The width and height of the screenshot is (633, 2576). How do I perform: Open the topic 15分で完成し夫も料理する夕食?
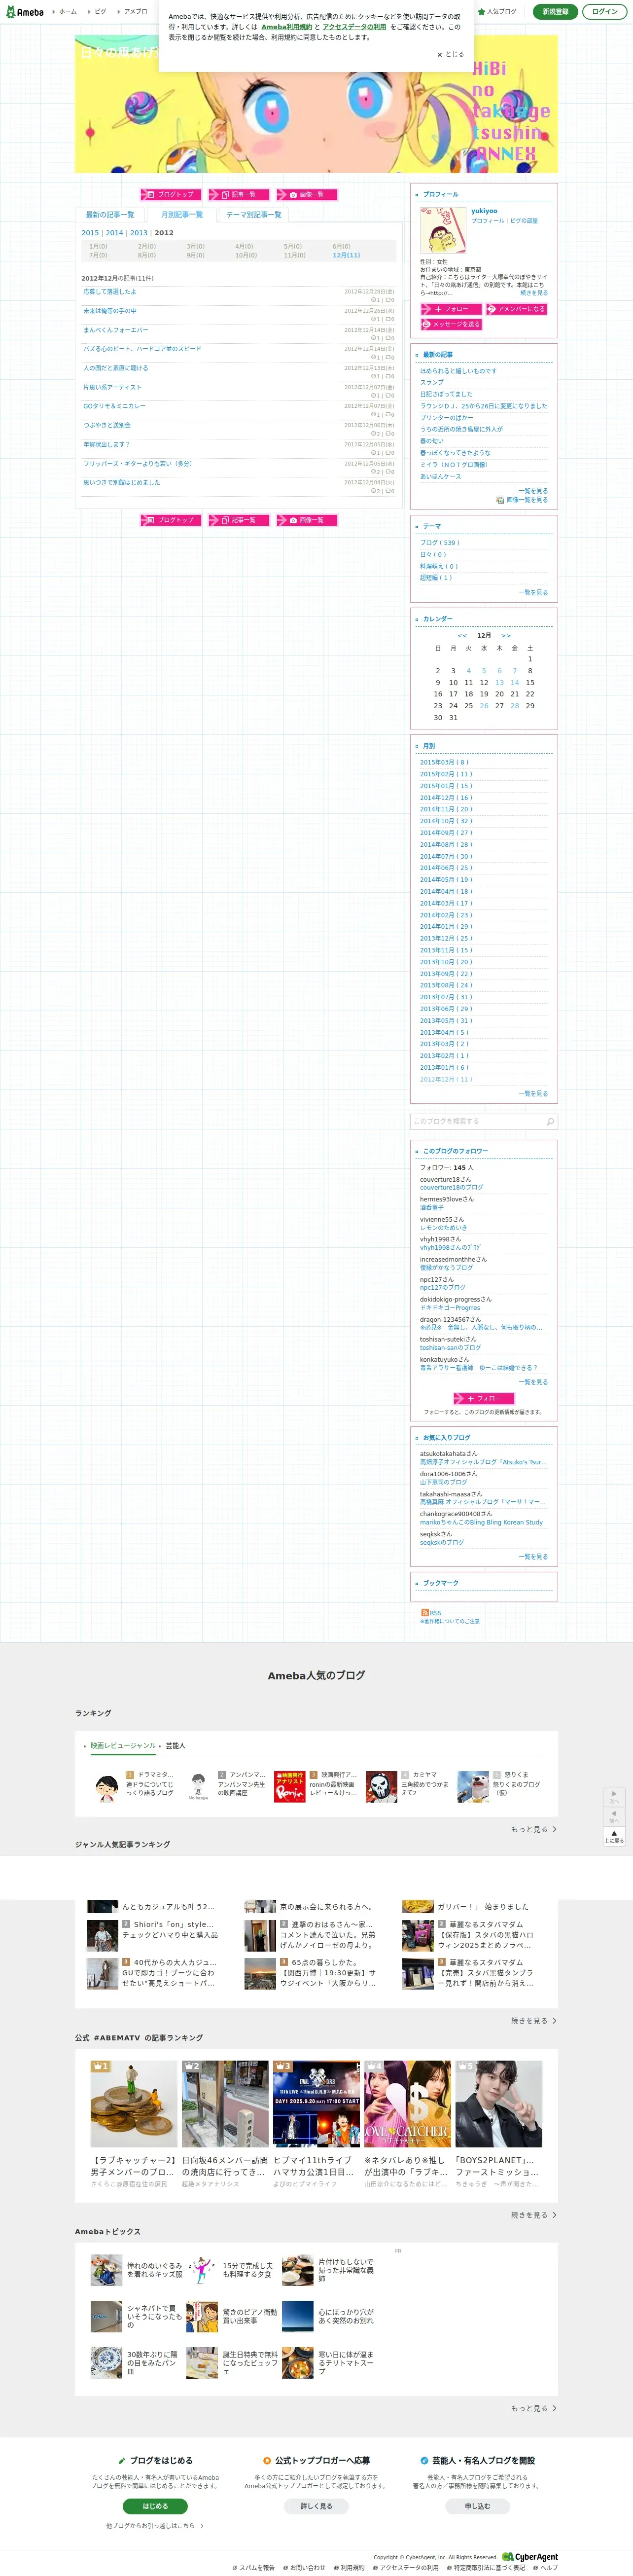tap(247, 2271)
